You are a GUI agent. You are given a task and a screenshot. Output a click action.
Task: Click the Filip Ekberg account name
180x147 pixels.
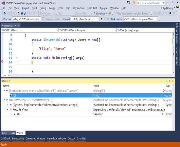tap(167, 8)
